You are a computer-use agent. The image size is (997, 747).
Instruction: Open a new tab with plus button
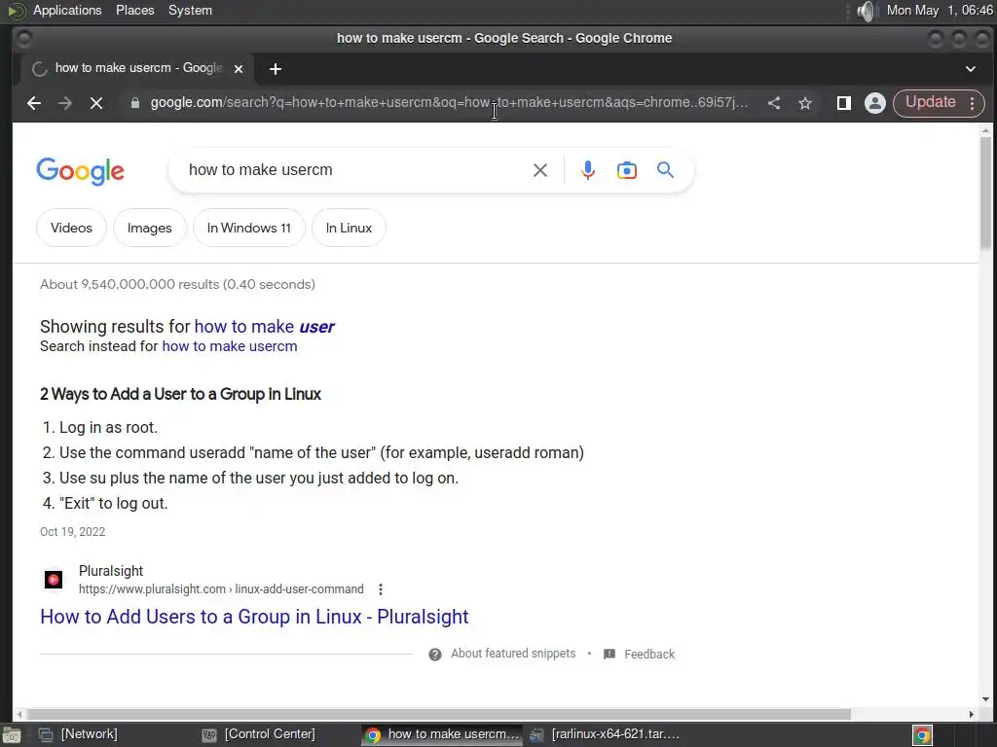click(276, 69)
